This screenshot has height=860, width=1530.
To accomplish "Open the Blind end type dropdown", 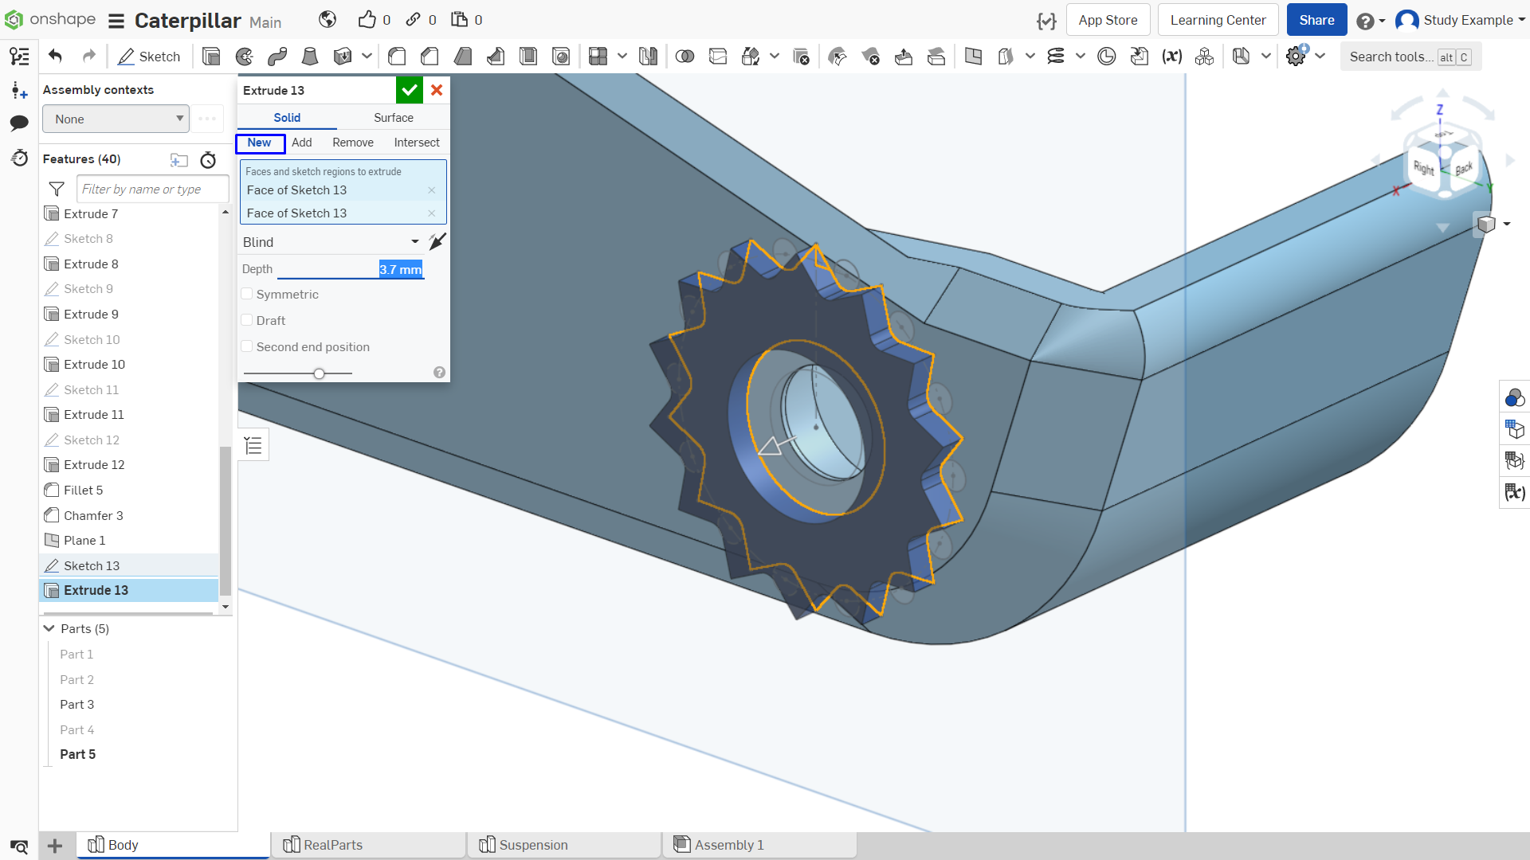I will coord(331,242).
